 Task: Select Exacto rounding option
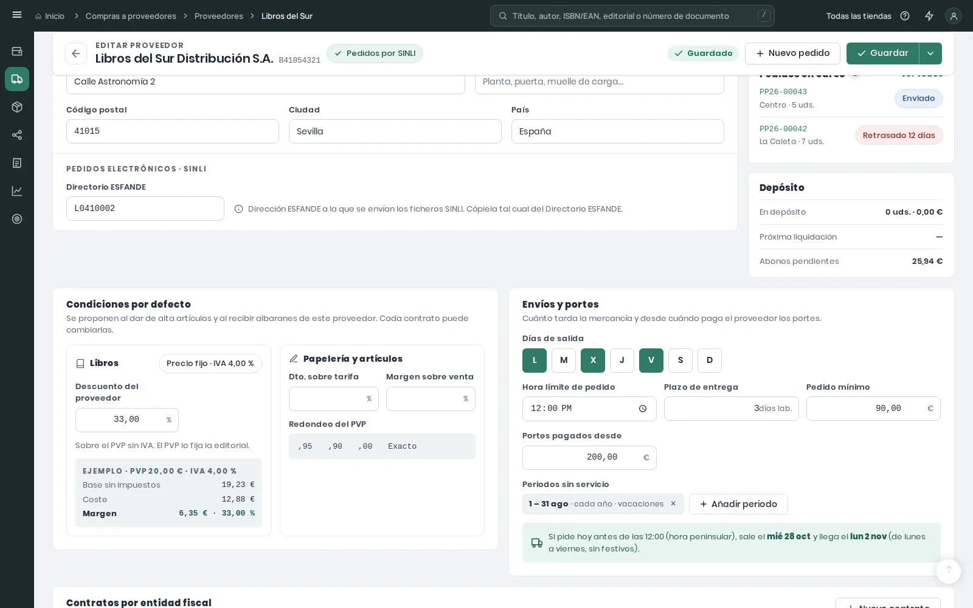click(x=403, y=446)
